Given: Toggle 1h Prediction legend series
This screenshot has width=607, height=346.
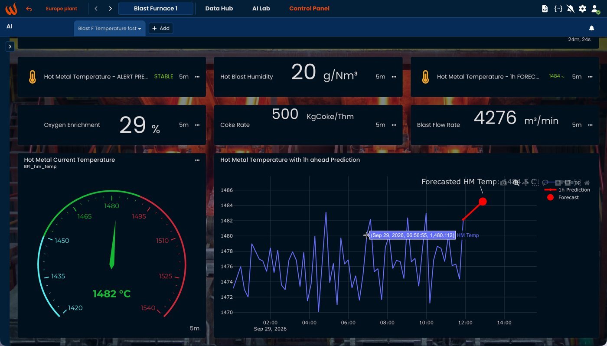Looking at the screenshot, I should [x=567, y=189].
